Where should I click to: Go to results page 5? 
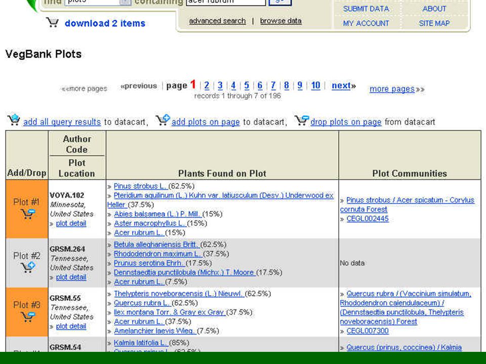click(247, 85)
